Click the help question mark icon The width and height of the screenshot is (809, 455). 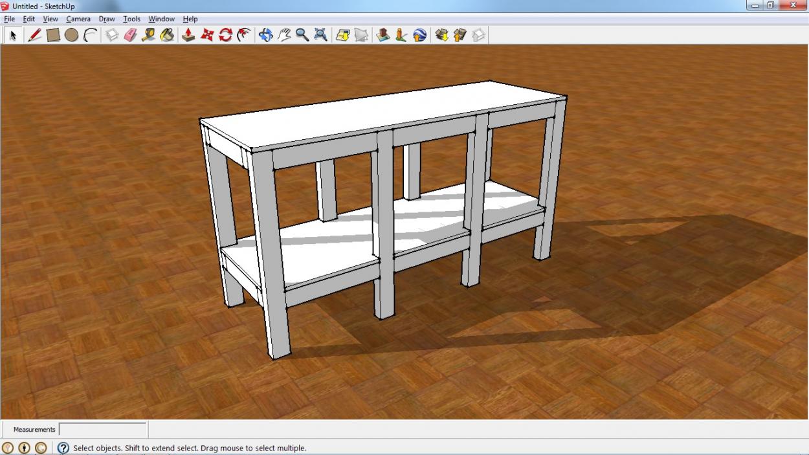tap(63, 448)
